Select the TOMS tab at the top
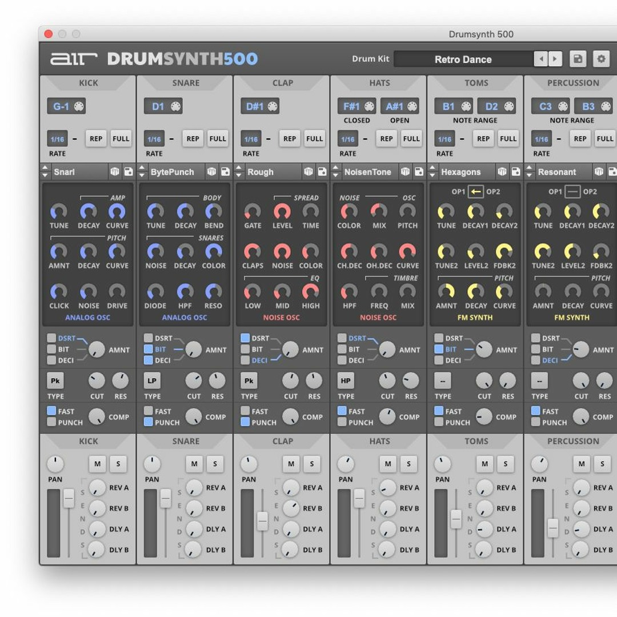Image resolution: width=617 pixels, height=617 pixels. 476,83
